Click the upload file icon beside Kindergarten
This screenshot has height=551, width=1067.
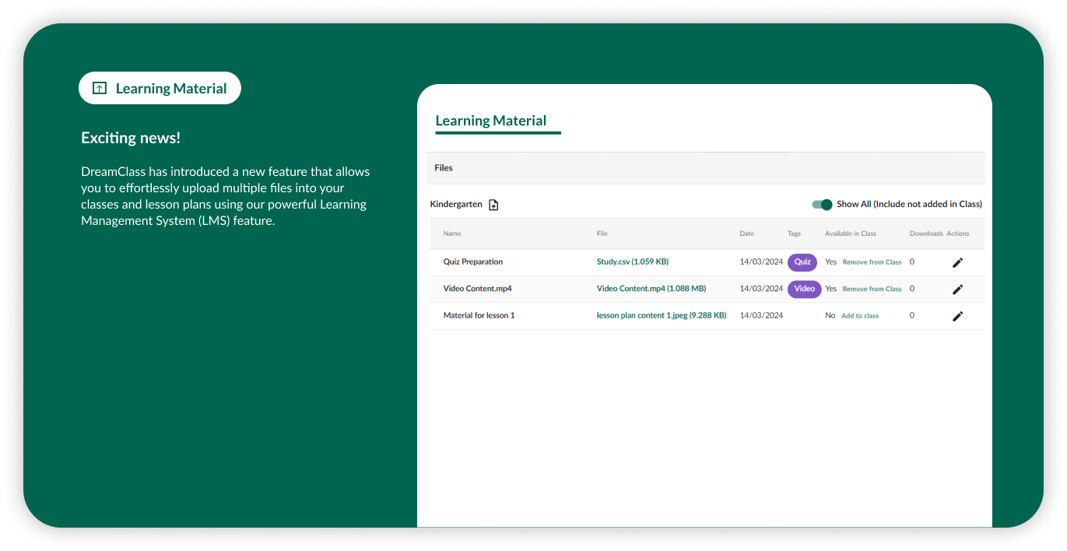pyautogui.click(x=493, y=205)
